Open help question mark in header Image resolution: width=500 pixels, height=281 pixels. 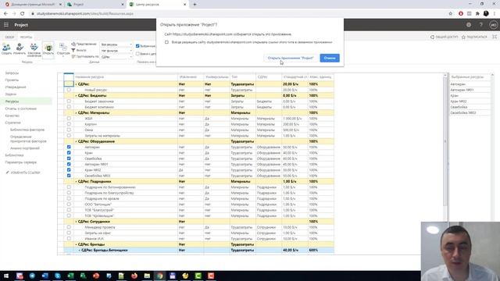point(481,25)
